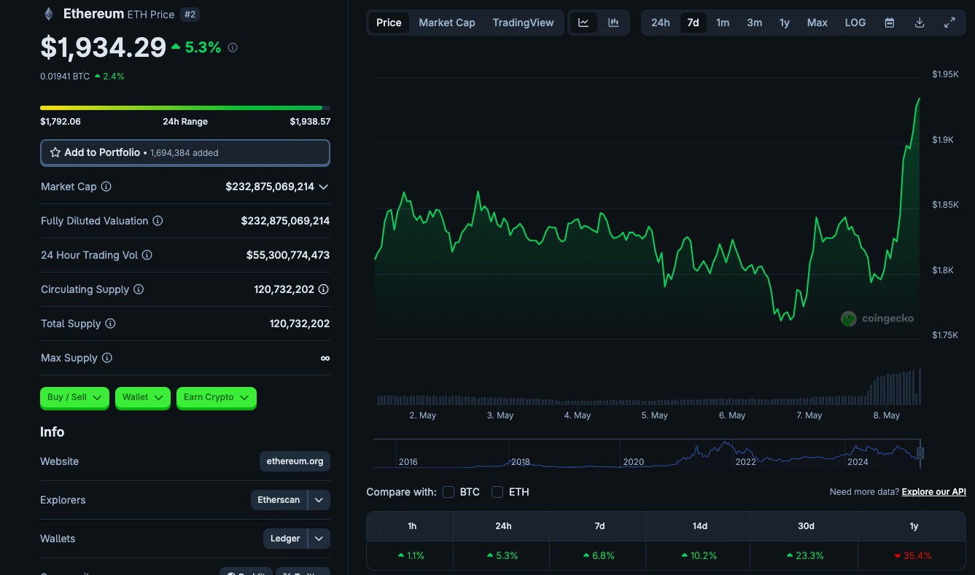This screenshot has width=975, height=575.
Task: Click the star icon in Add to Portfolio
Action: tap(55, 153)
